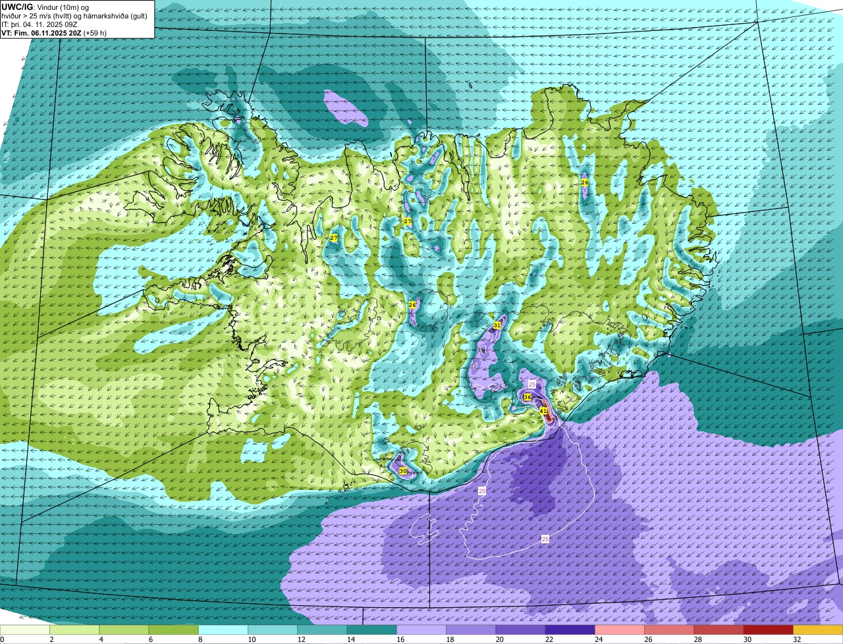Click the 30–32 m/s dark red legend swatch
This screenshot has height=644, width=843.
(769, 630)
